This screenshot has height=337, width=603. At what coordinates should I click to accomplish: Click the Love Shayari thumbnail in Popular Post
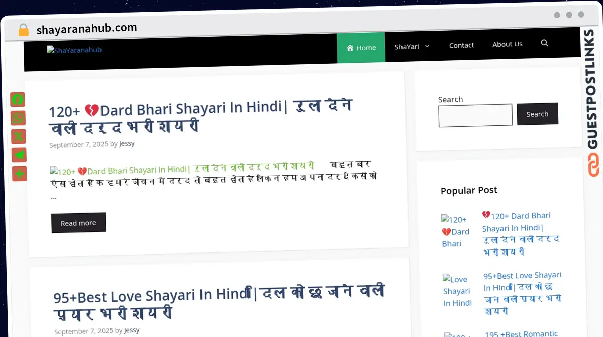(x=457, y=291)
